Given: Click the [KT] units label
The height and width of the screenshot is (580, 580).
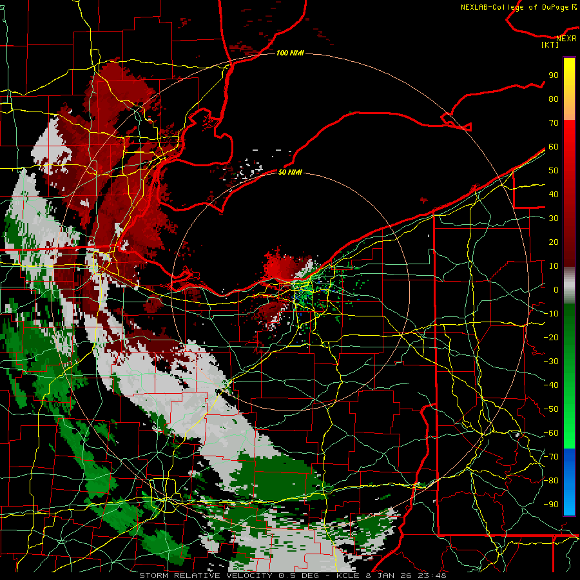Looking at the screenshot, I should 550,44.
